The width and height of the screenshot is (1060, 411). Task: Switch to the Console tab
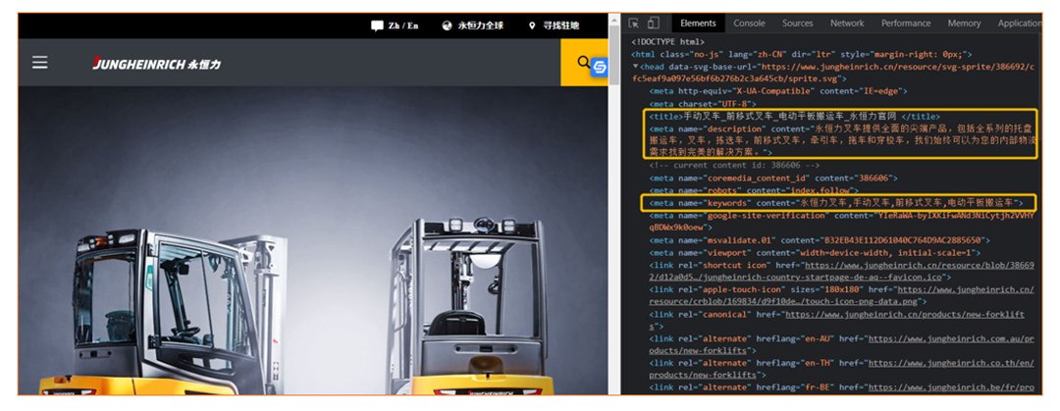tap(749, 23)
